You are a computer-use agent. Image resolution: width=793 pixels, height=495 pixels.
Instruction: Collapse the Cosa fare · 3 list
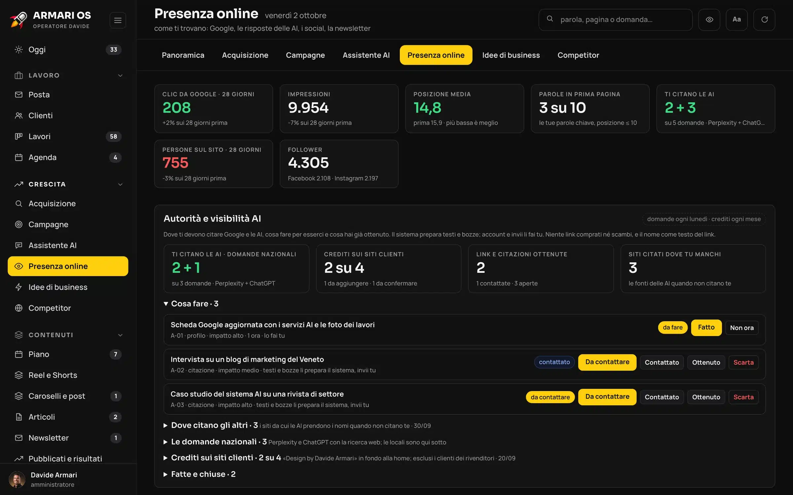191,304
